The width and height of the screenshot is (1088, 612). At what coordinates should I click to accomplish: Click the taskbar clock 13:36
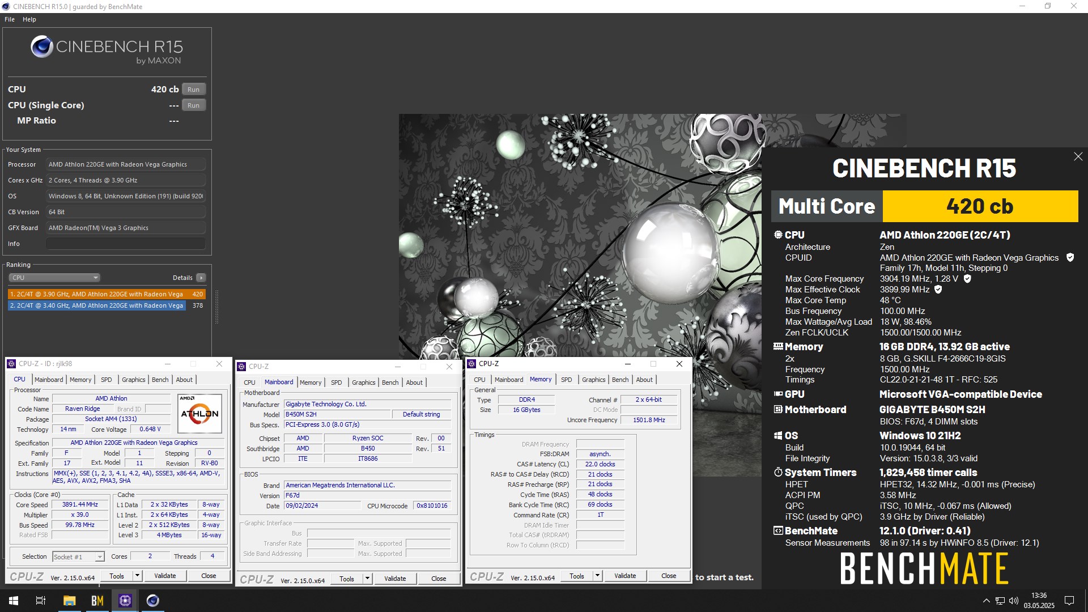[x=1039, y=596]
